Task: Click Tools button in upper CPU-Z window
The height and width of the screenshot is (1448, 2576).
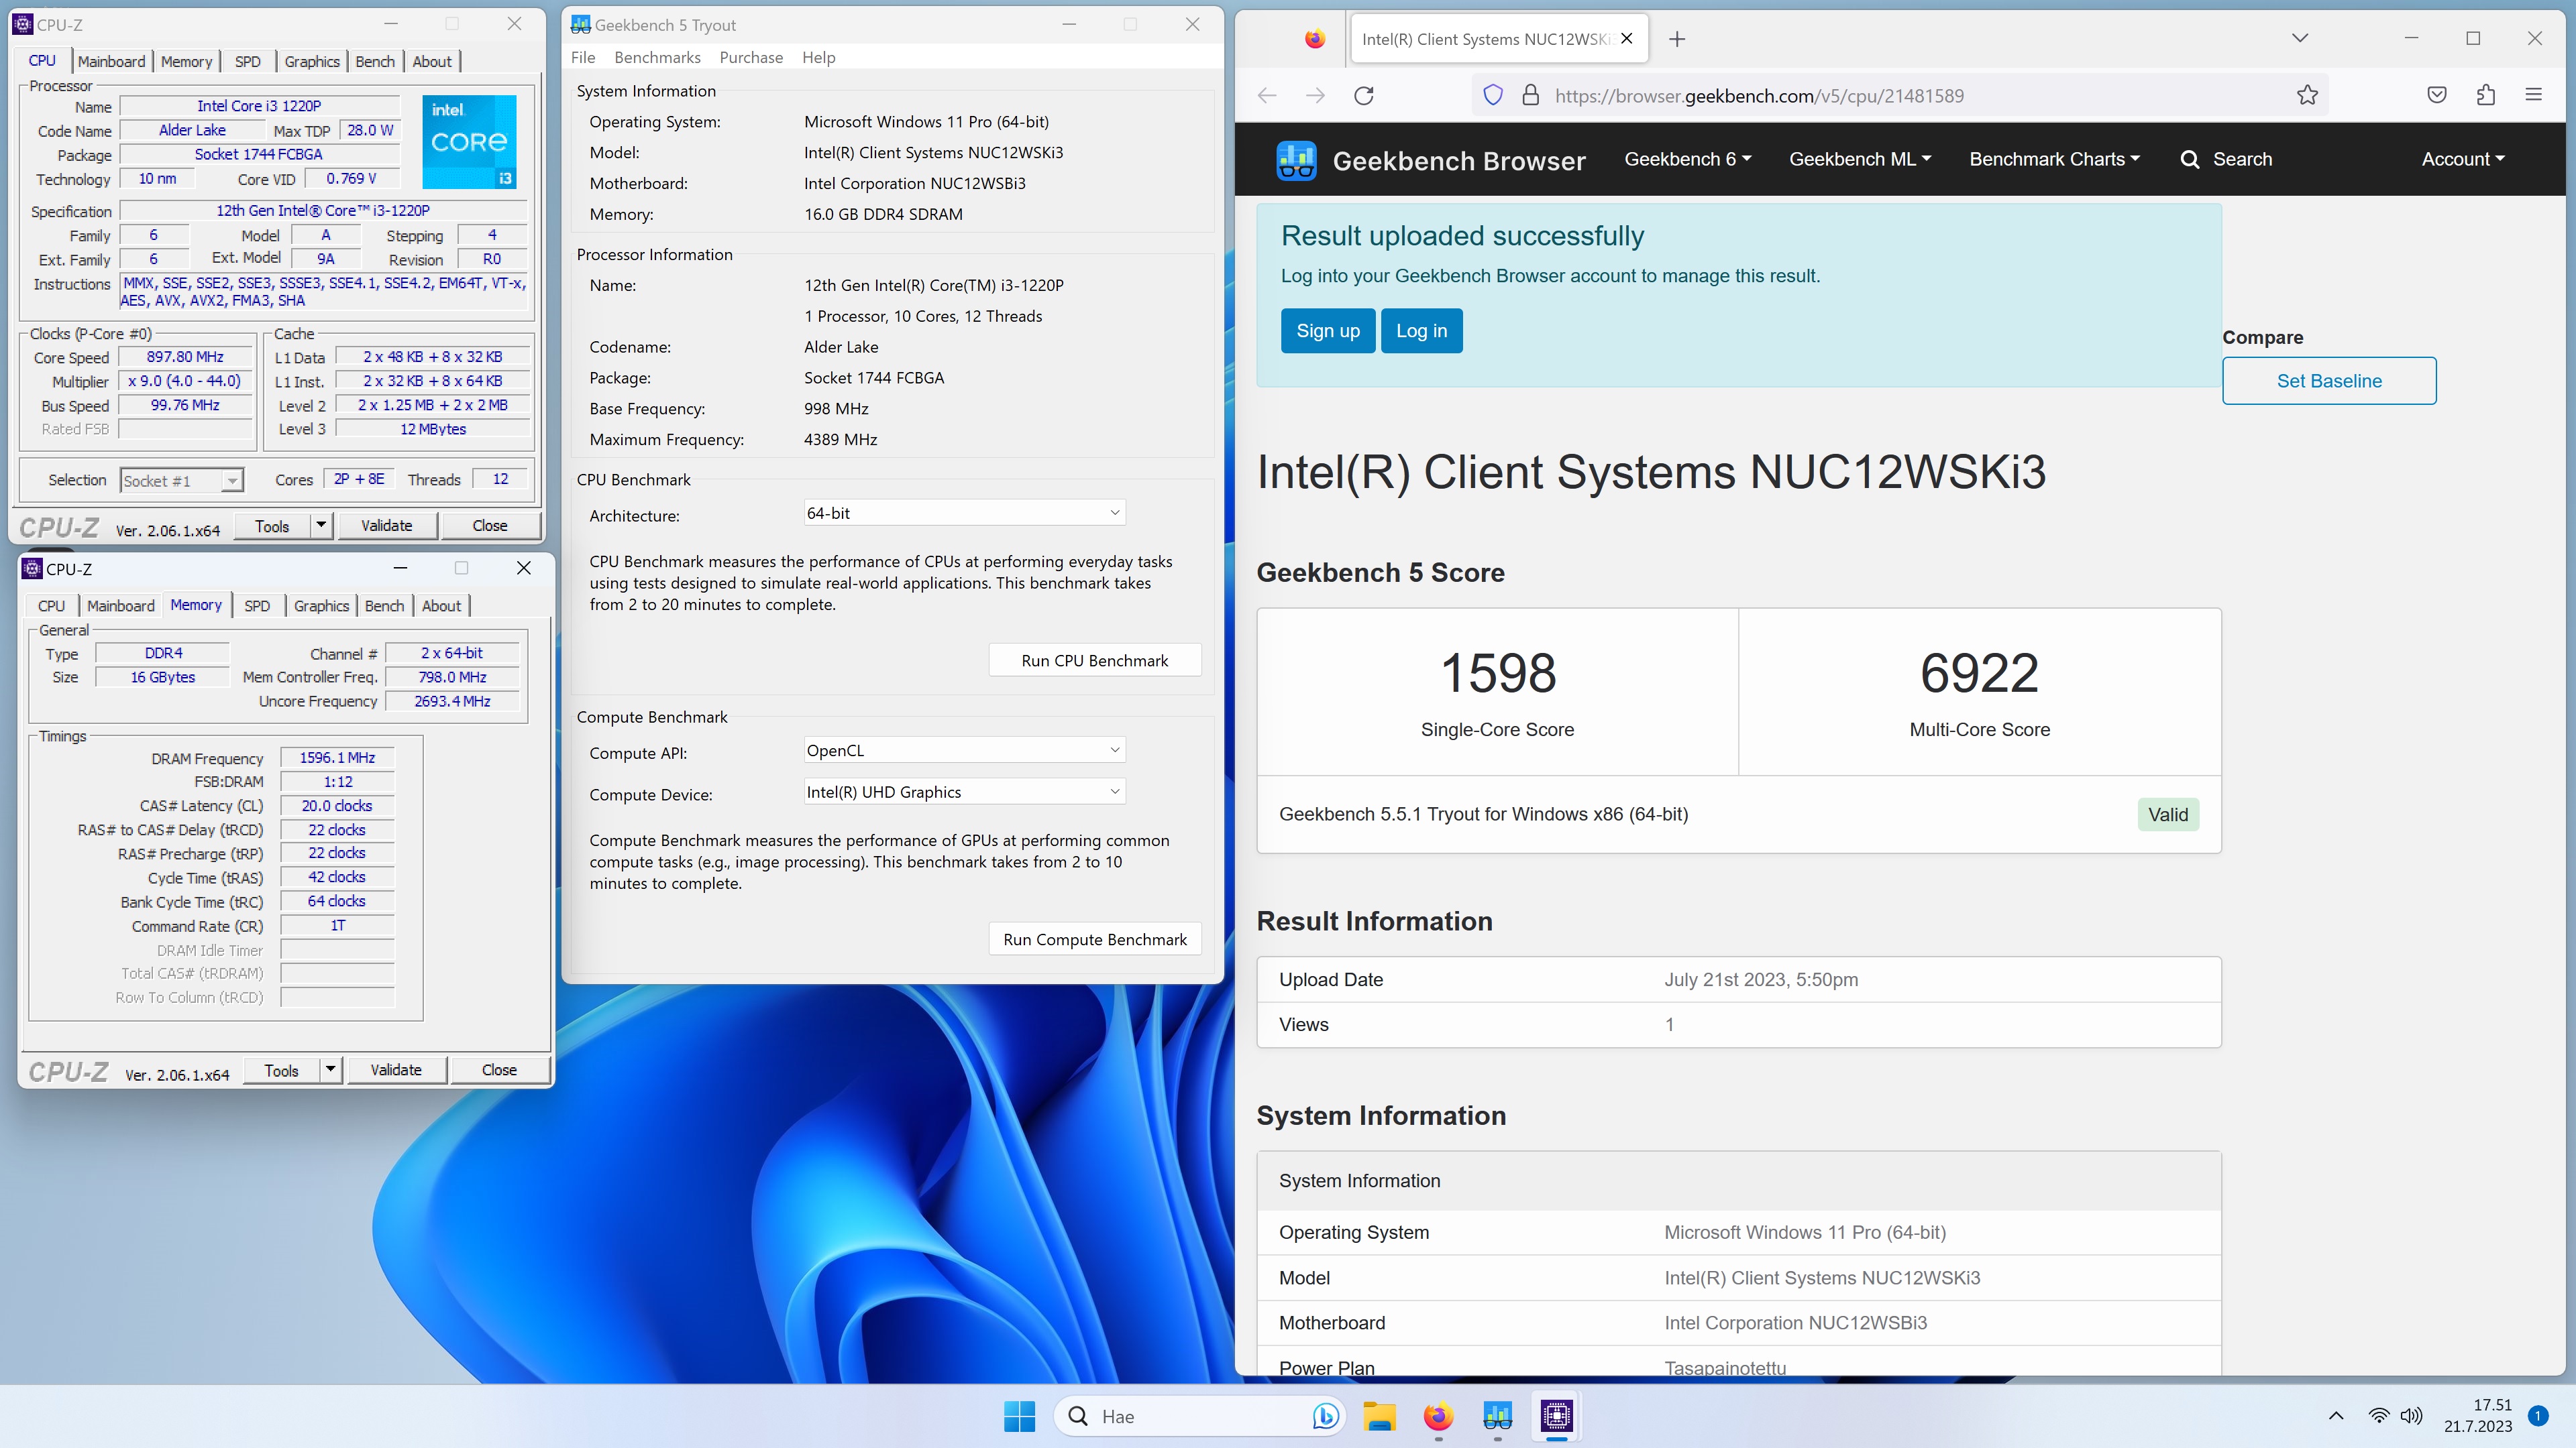Action: (x=272, y=526)
